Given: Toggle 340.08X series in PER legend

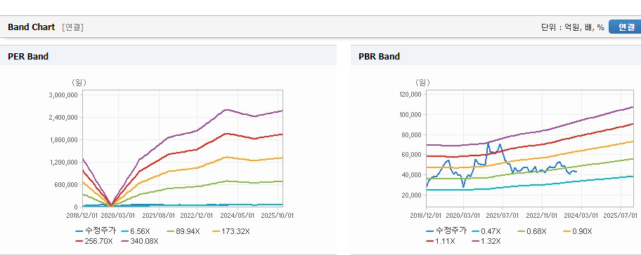Looking at the screenshot, I should click(x=141, y=241).
